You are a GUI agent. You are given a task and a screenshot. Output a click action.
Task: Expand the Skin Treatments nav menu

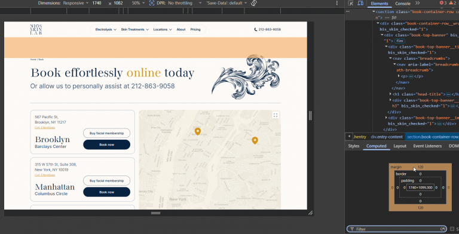pos(134,29)
